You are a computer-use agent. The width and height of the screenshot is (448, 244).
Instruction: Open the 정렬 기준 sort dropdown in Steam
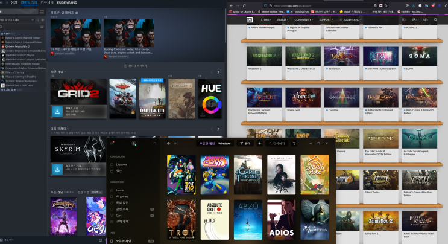(96, 192)
